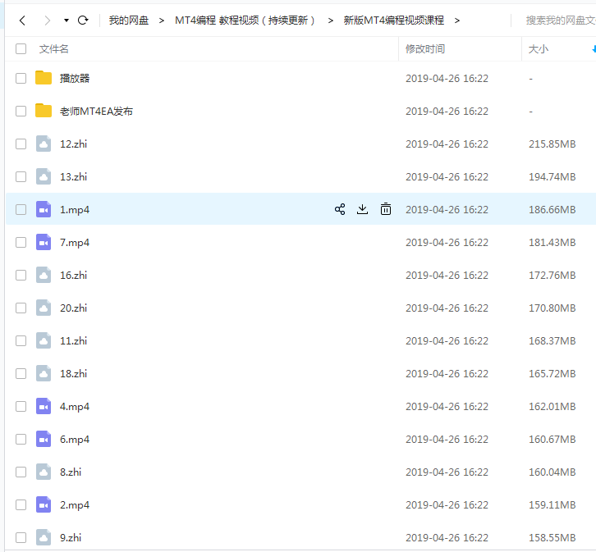The image size is (596, 552).
Task: Select the 18.zhi file name
Action: click(x=73, y=373)
